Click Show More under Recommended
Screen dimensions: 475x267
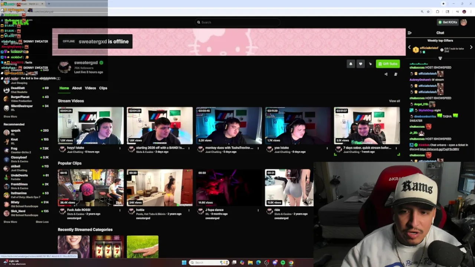coord(10,222)
